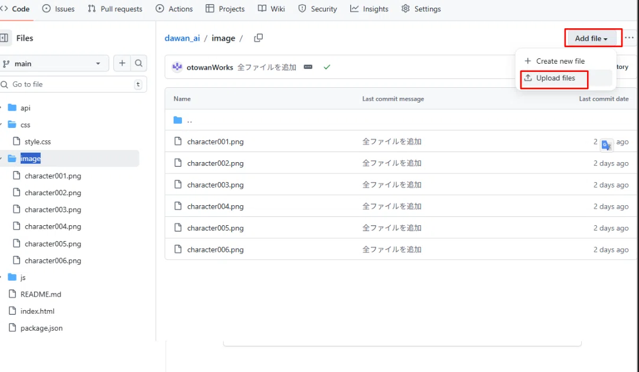Open style.css in file tree
Viewport: 639px width, 372px height.
(x=37, y=141)
